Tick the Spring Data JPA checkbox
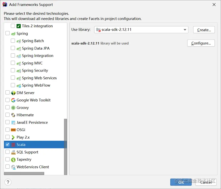 [x=13, y=48]
